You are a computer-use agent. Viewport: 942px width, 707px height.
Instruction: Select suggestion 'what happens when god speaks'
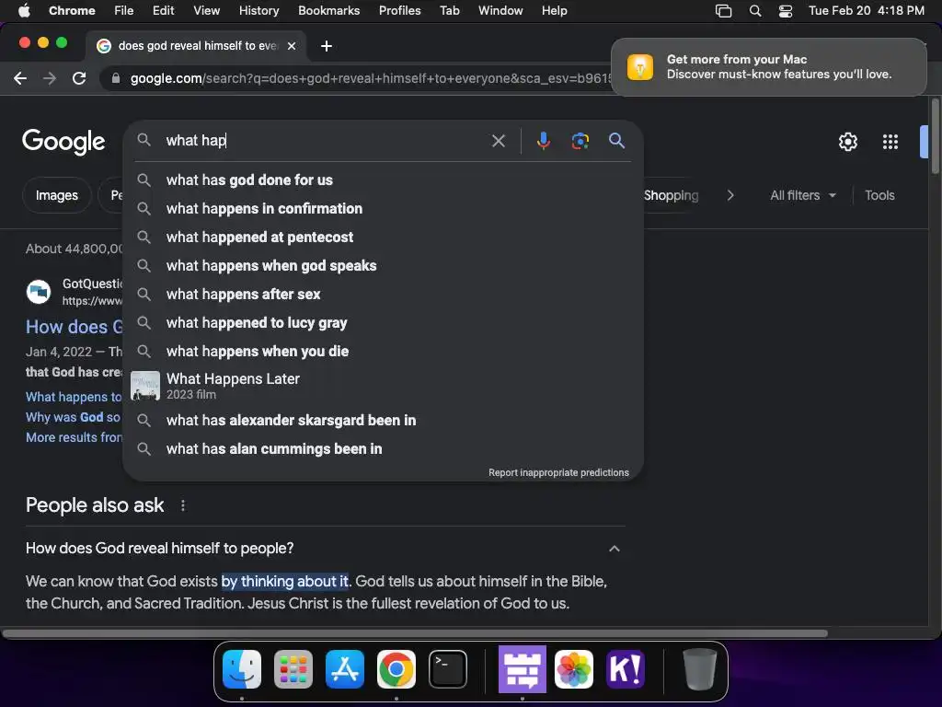pyautogui.click(x=383, y=266)
